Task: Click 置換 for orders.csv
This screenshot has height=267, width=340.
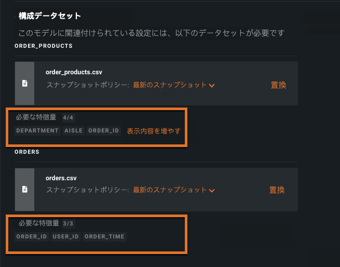Action: point(277,190)
